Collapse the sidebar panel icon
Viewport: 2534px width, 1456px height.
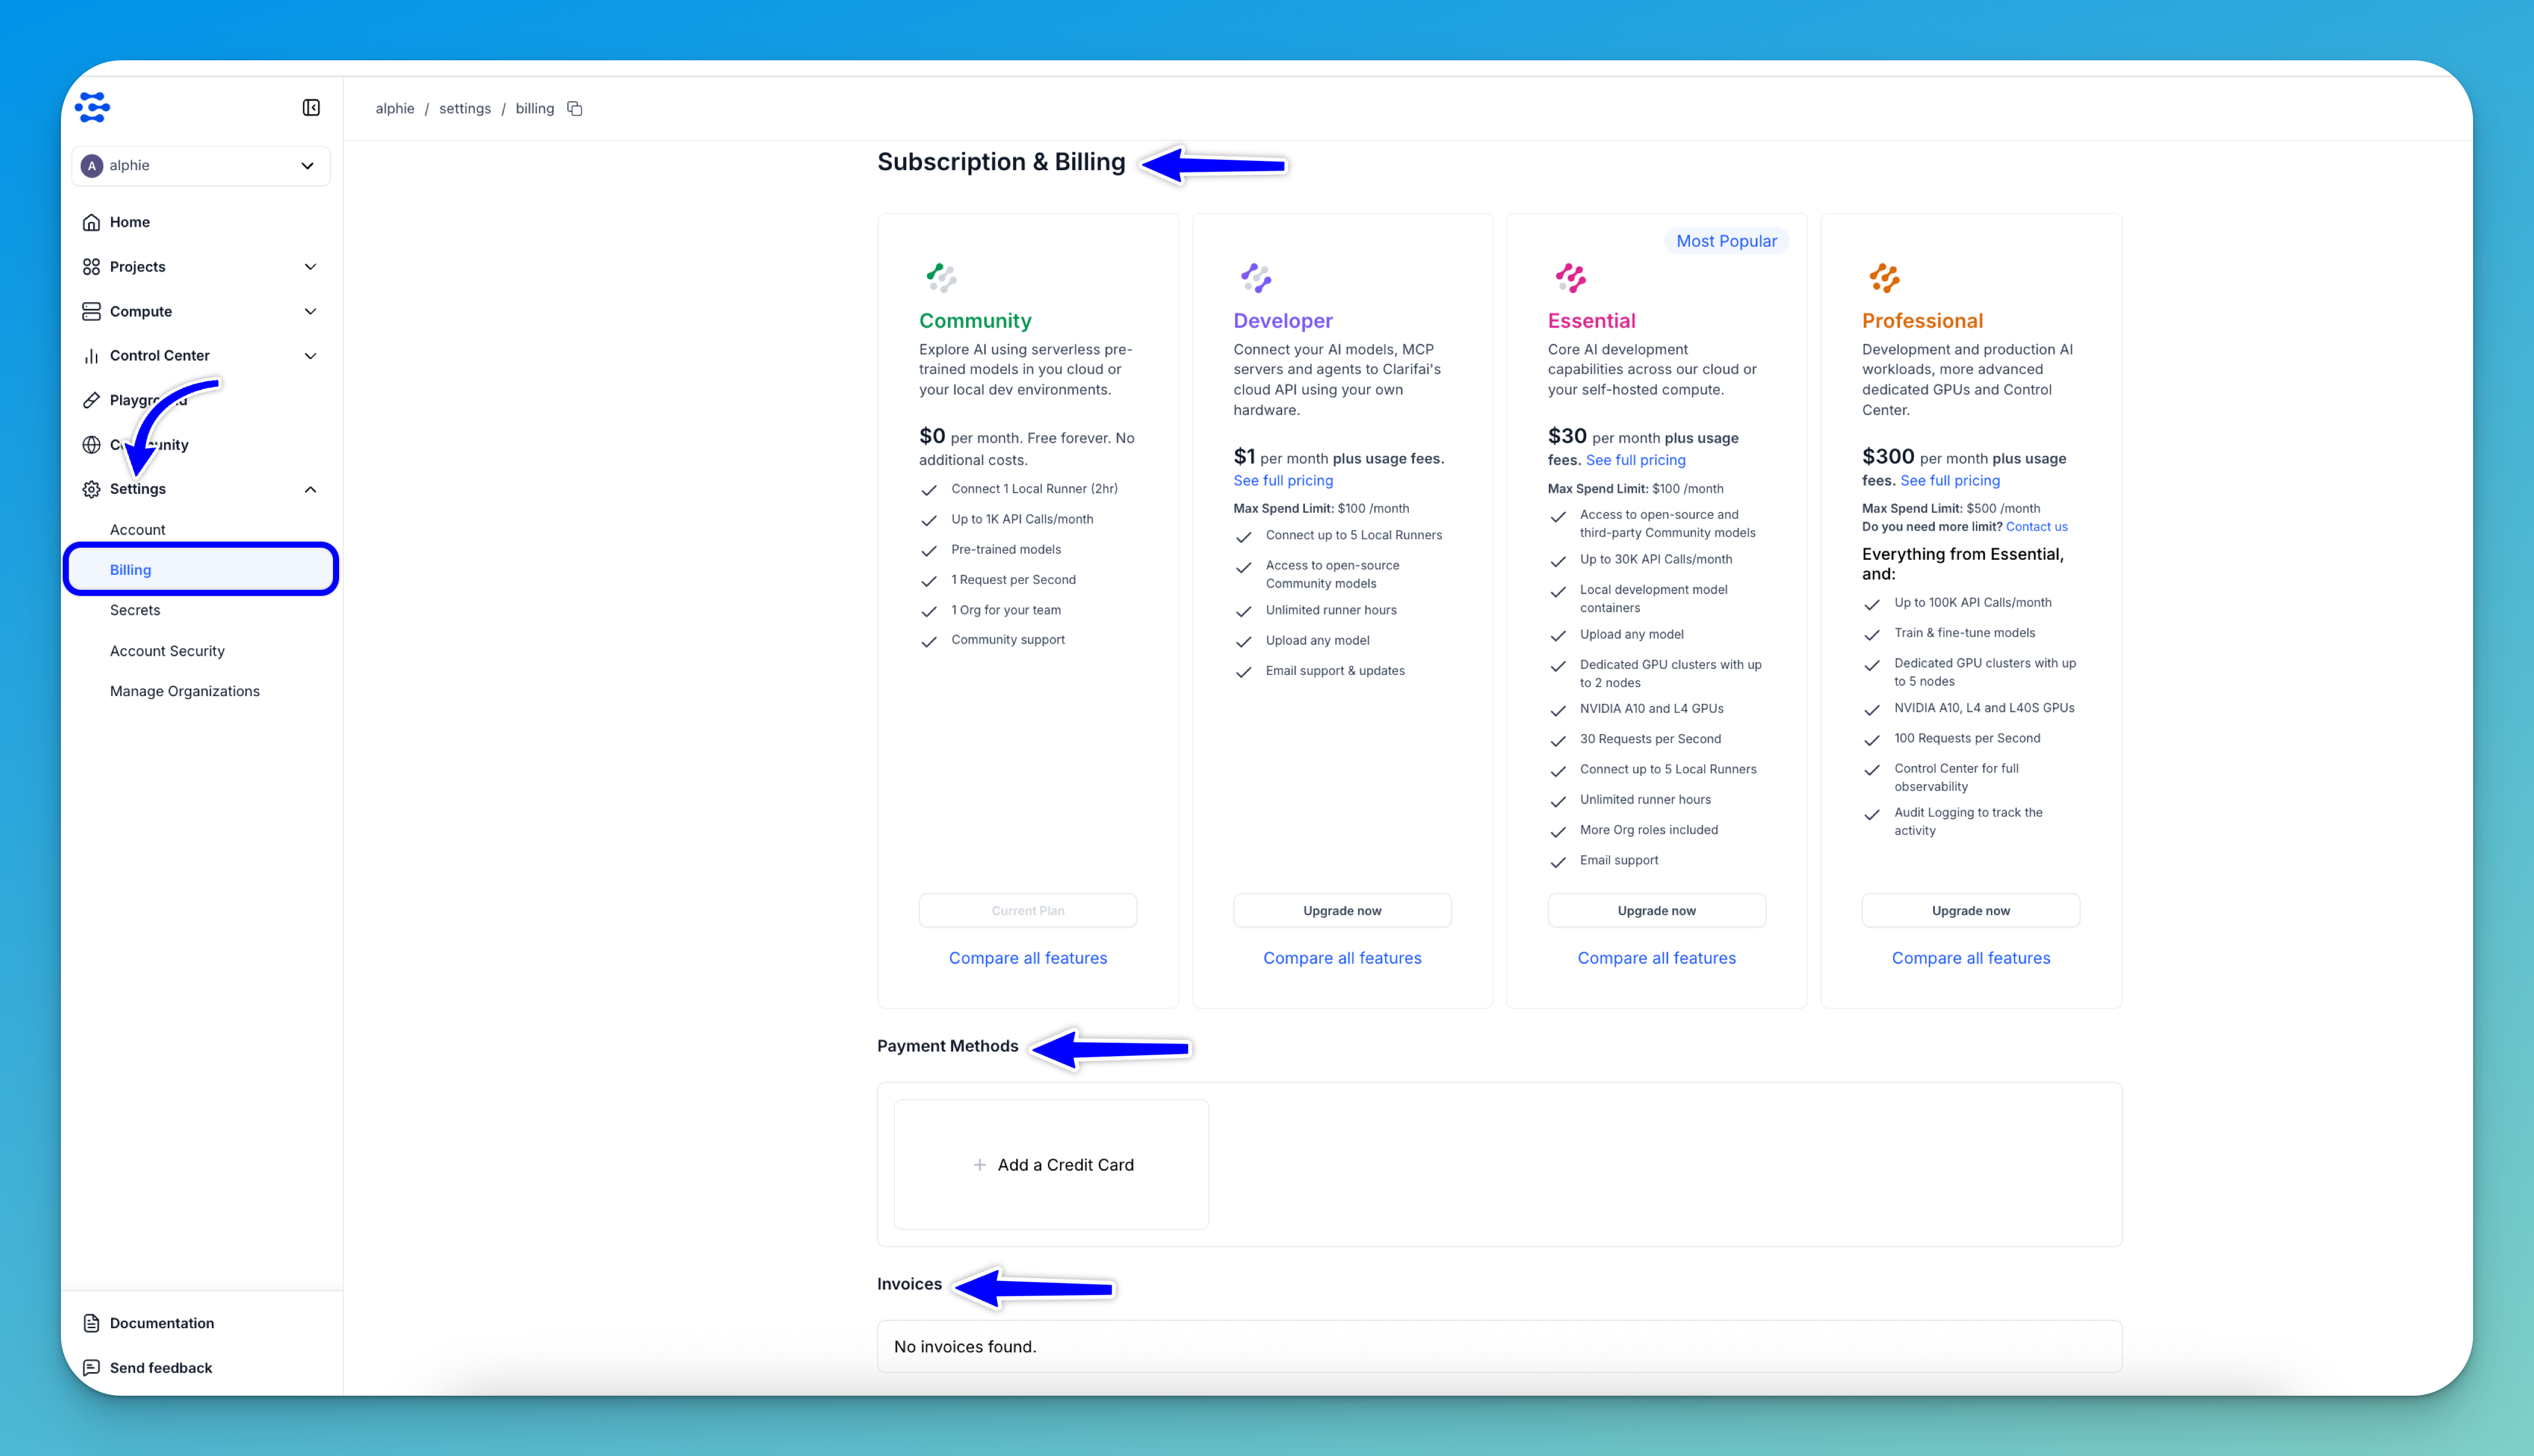coord(311,107)
